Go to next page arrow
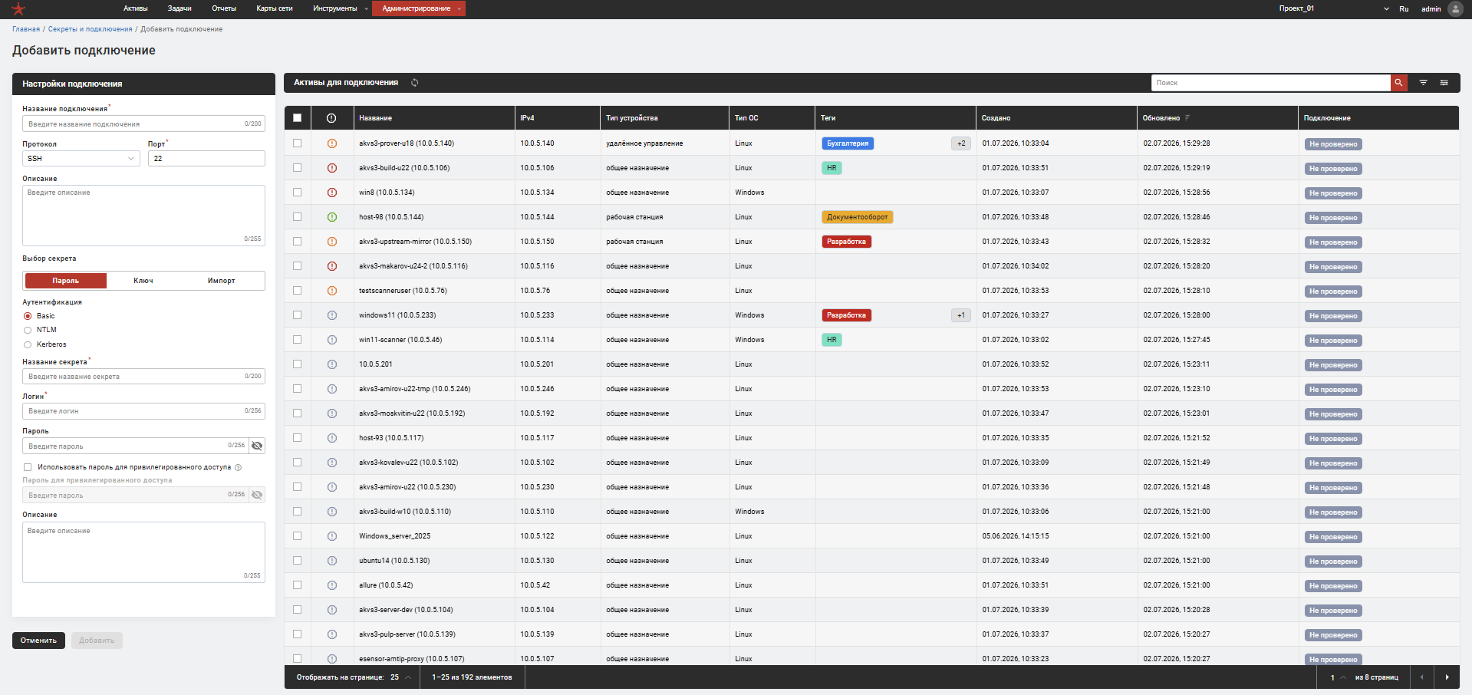 pyautogui.click(x=1447, y=677)
